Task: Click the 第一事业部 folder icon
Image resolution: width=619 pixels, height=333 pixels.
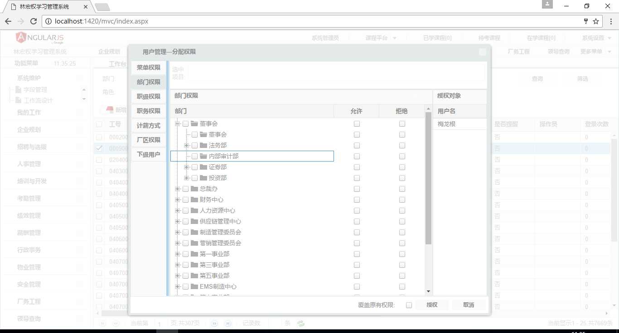Action: click(x=194, y=254)
